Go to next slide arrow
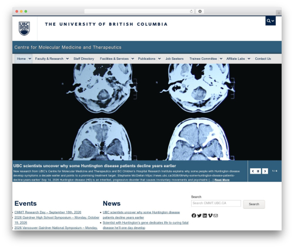Viewport: 294px width, 248px height. tap(265, 171)
